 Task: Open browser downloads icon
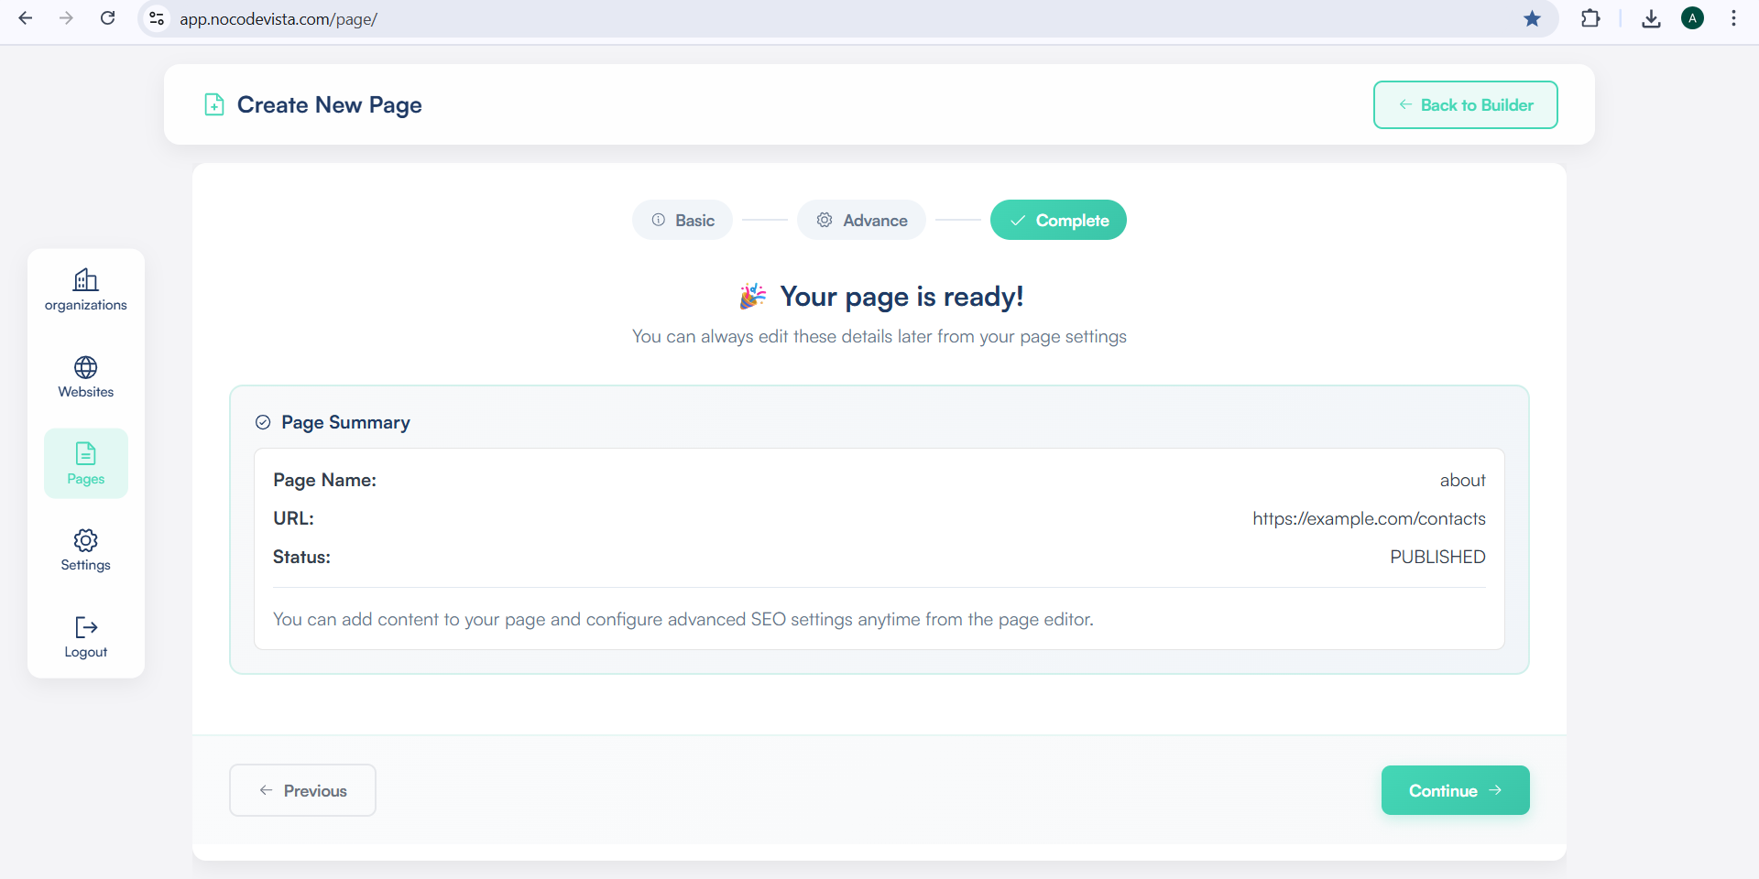(1651, 18)
